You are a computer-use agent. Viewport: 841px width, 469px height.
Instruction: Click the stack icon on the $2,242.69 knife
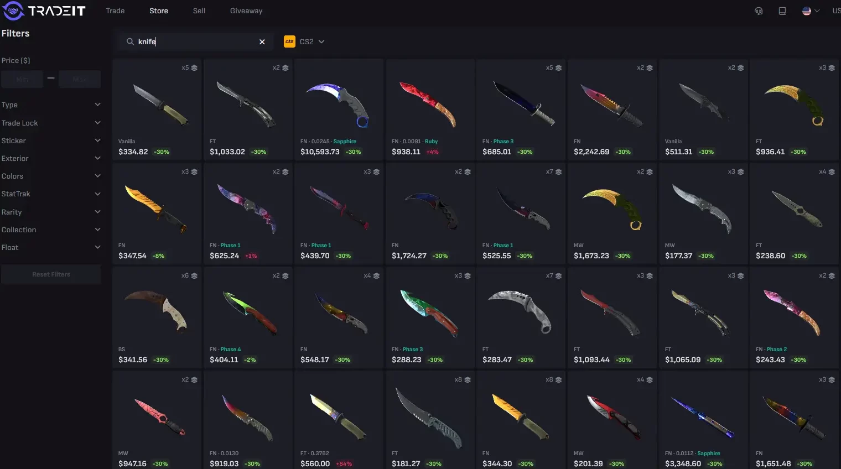pyautogui.click(x=650, y=68)
